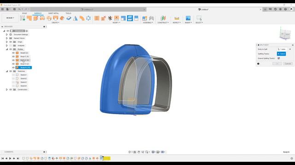295x165 pixels.
Task: Jump to the timeline end
Action: pyautogui.click(x=18, y=159)
